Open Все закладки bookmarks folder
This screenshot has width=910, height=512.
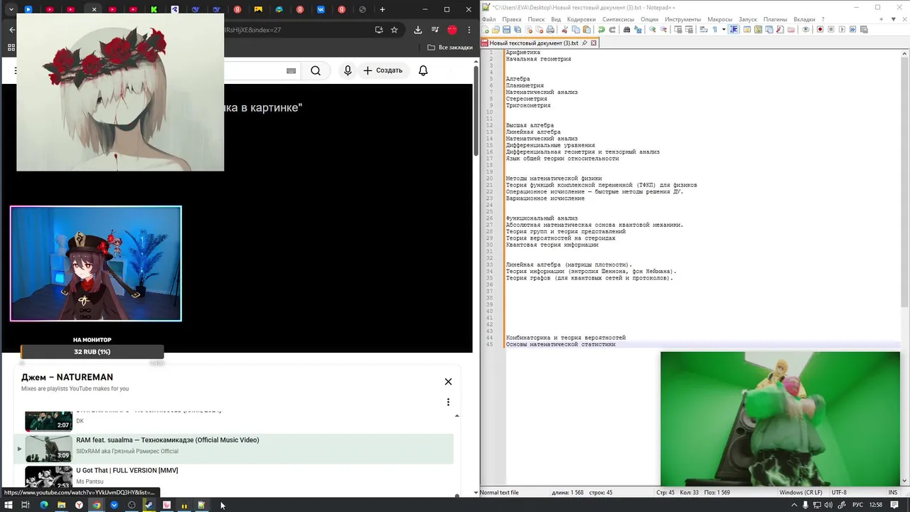click(x=450, y=48)
